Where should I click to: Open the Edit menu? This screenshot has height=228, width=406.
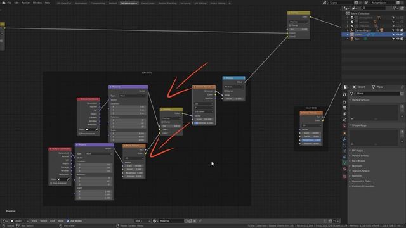[16, 3]
